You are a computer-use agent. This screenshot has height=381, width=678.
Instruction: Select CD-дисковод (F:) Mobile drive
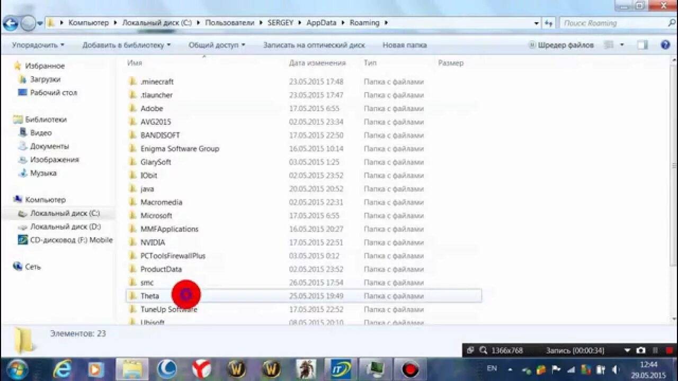(x=65, y=240)
